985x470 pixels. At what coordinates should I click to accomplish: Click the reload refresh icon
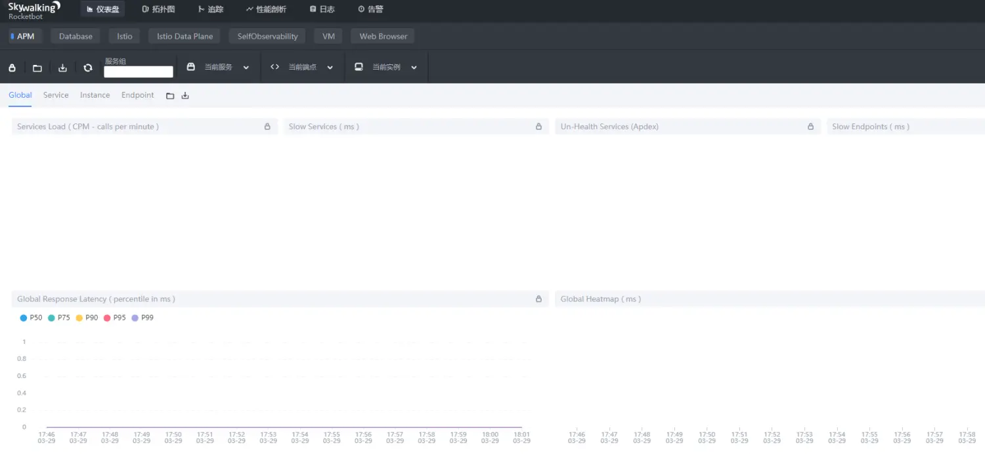[88, 68]
